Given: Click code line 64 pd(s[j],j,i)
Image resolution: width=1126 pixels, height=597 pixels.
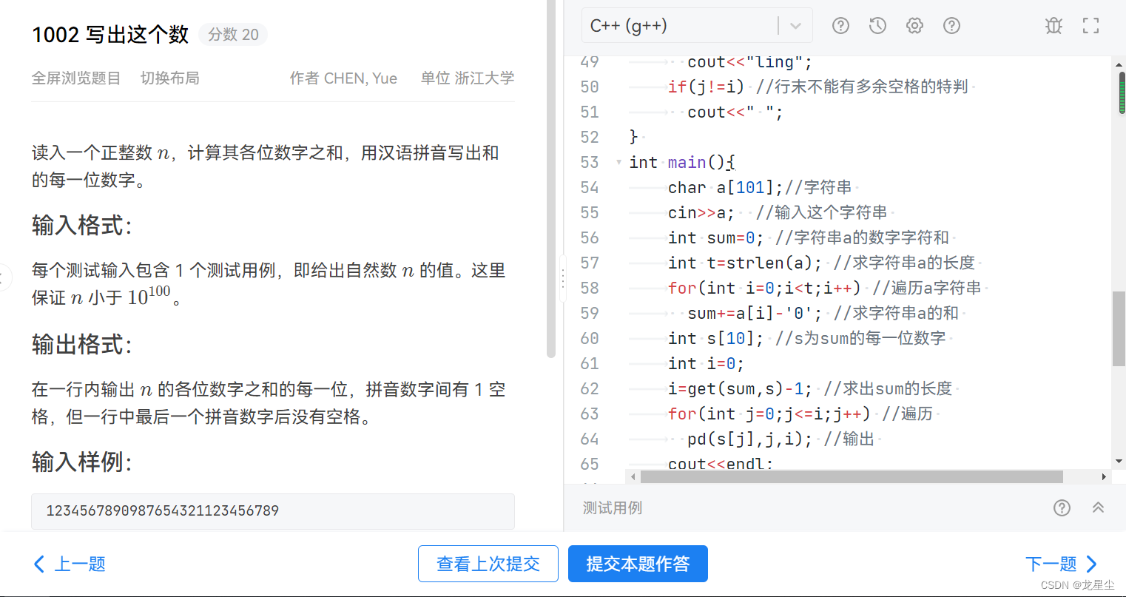Looking at the screenshot, I should (x=781, y=439).
